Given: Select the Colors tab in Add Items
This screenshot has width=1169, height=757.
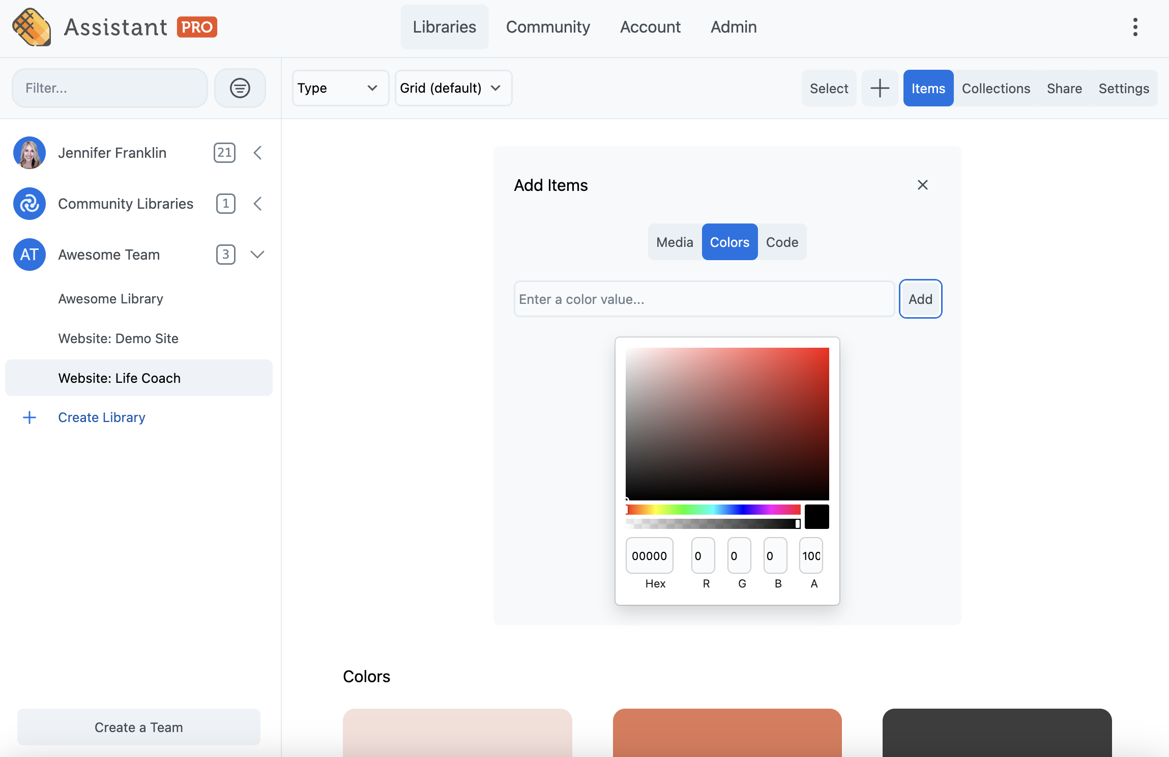Looking at the screenshot, I should tap(729, 241).
